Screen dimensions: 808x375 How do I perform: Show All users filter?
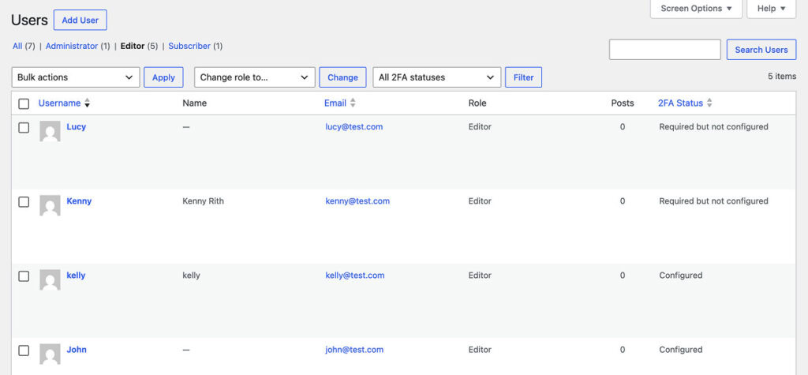pyautogui.click(x=17, y=46)
